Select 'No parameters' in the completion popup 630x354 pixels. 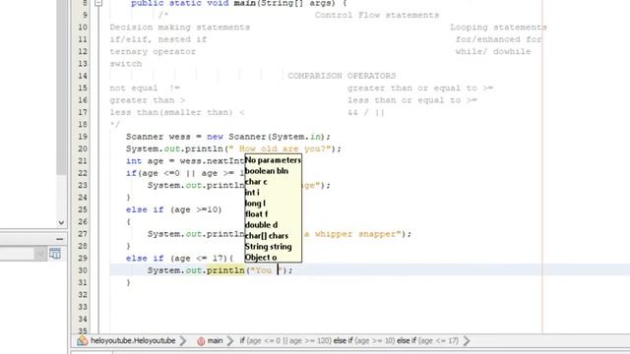273,160
